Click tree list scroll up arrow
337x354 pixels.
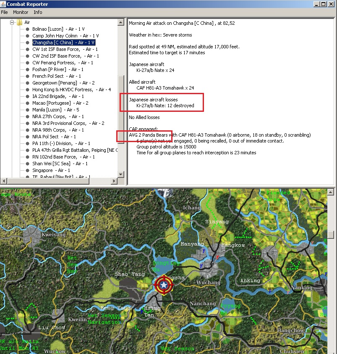point(120,22)
